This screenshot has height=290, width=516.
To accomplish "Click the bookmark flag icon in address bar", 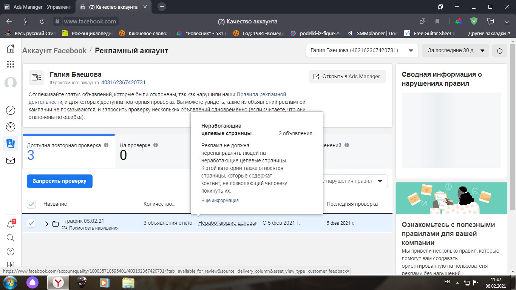I will click(x=437, y=22).
